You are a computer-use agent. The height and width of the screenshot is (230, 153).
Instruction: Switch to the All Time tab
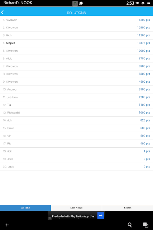(x=25, y=208)
